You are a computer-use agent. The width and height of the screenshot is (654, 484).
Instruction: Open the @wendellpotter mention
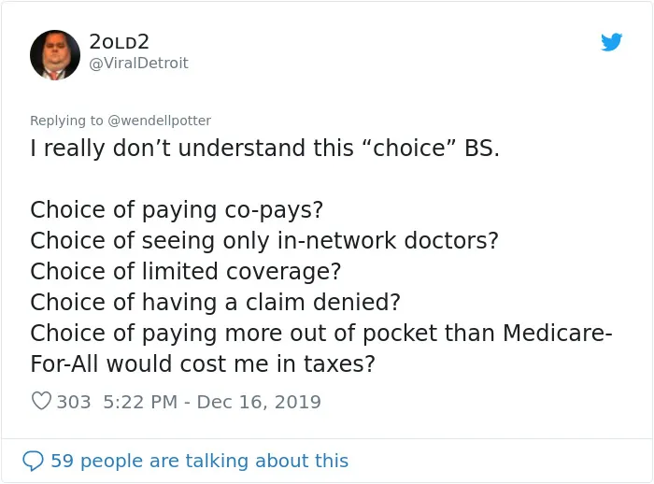click(x=160, y=121)
